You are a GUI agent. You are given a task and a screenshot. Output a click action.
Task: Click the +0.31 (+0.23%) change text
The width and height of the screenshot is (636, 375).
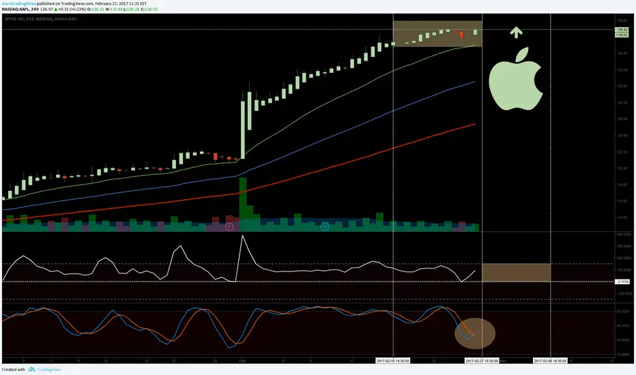tap(72, 10)
